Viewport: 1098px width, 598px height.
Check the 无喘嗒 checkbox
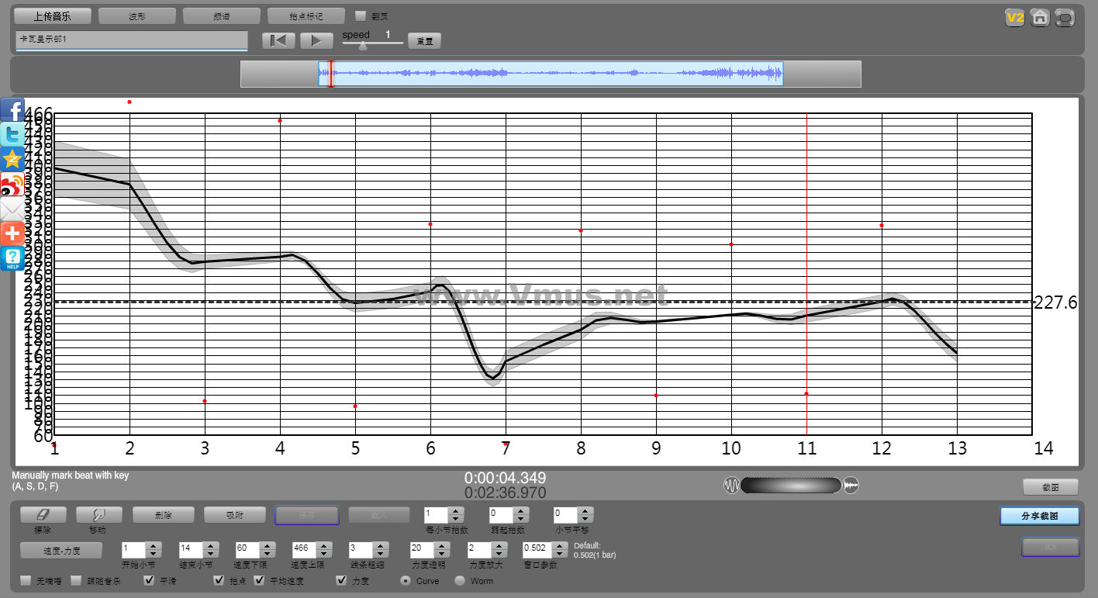pyautogui.click(x=26, y=580)
